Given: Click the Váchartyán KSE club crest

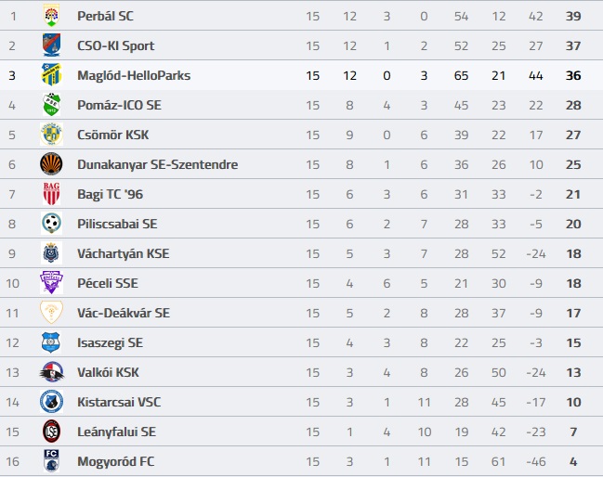Looking at the screenshot, I should 51,253.
